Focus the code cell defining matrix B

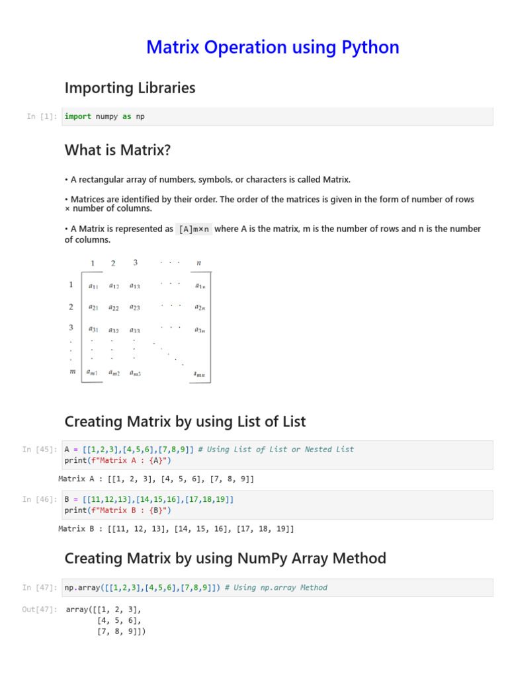pyautogui.click(x=277, y=505)
